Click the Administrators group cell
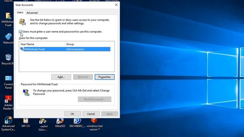The width and height of the screenshot is (244, 137). pos(75,49)
